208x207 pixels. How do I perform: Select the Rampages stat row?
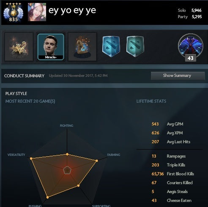coord(169,156)
